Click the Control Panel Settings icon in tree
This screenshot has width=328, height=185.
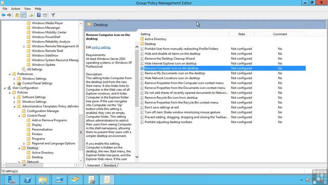point(19,83)
